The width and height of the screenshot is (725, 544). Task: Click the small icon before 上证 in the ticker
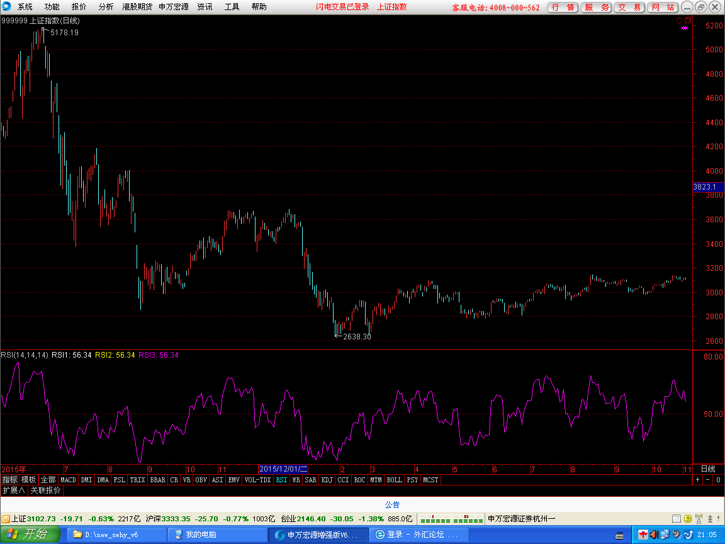point(6,519)
